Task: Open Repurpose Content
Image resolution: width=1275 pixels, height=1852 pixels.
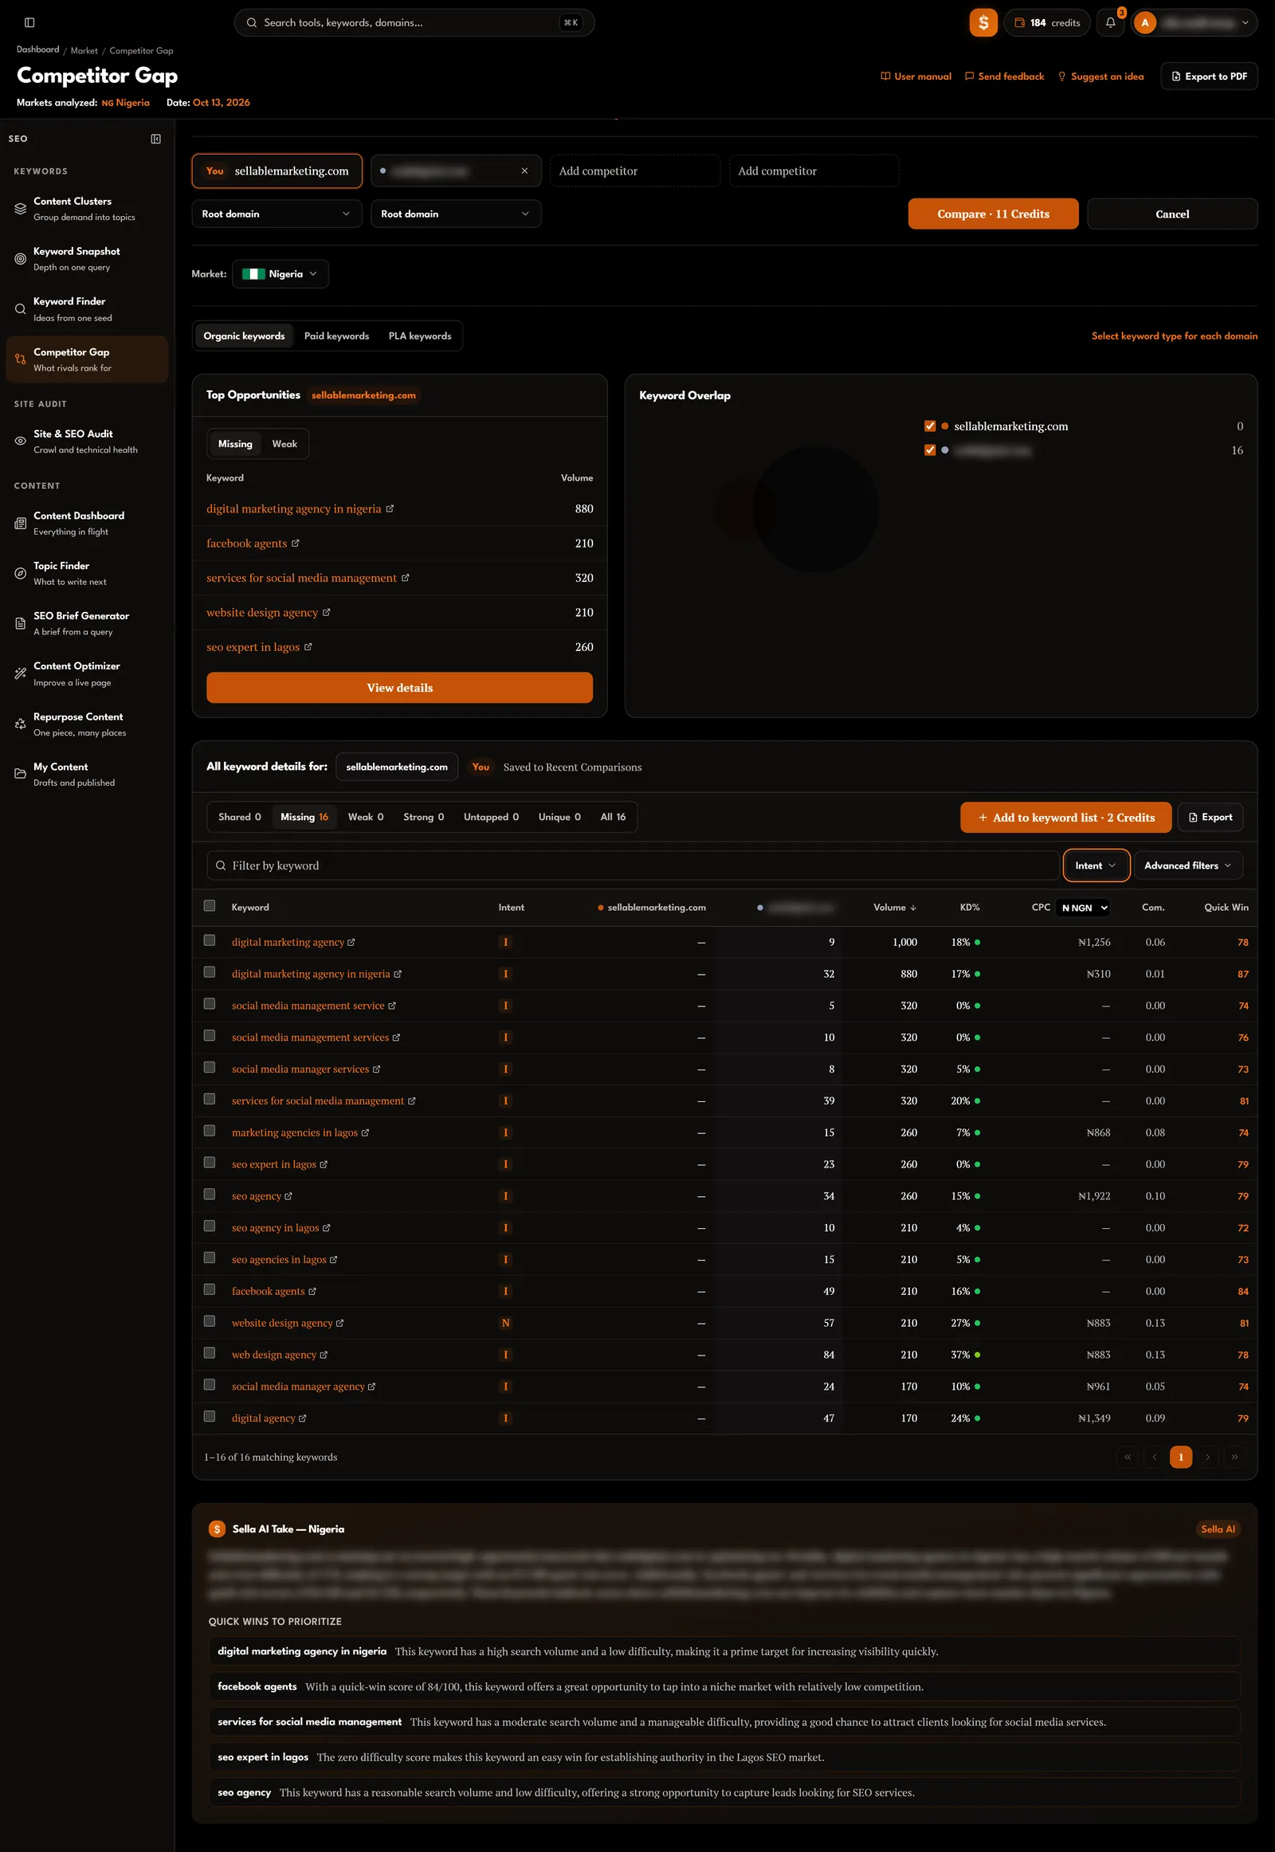Action: coord(87,724)
